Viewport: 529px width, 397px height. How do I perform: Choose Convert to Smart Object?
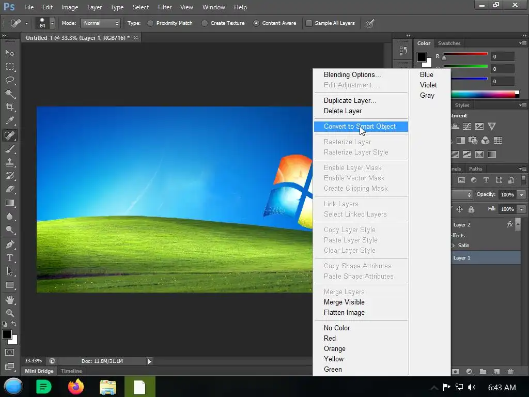point(361,127)
